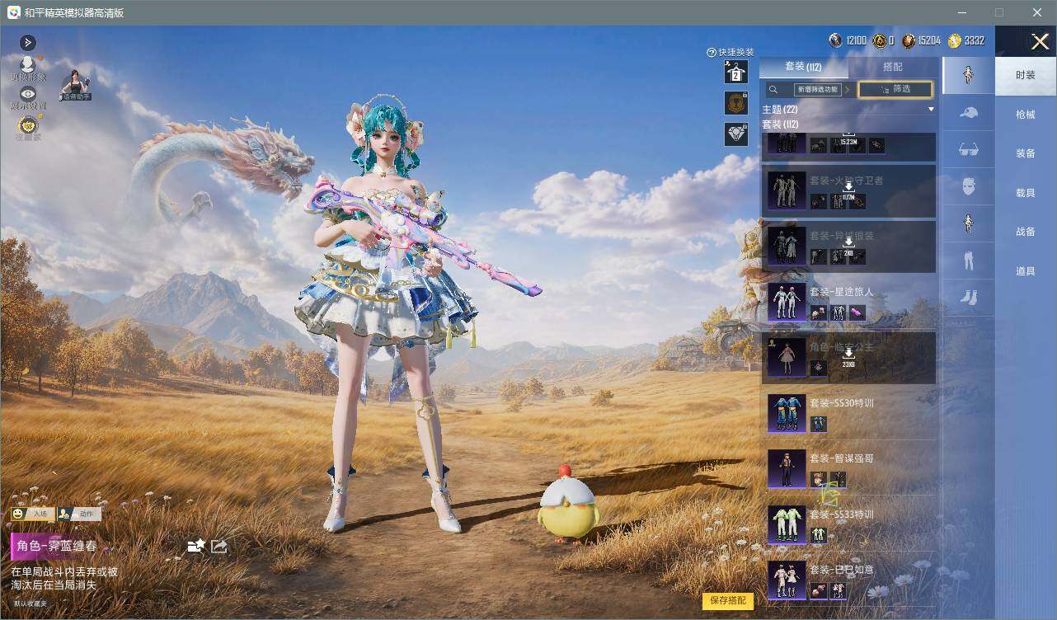Toggle the 入场 entrance emote button
This screenshot has height=620, width=1057.
(33, 514)
